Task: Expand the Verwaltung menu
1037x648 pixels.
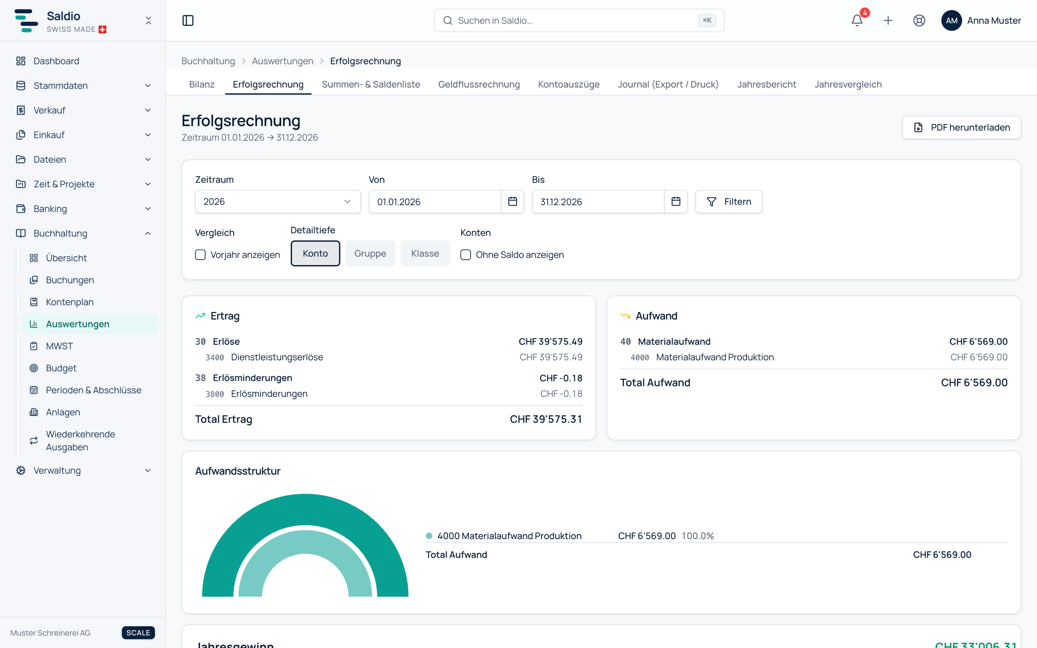Action: (x=83, y=470)
